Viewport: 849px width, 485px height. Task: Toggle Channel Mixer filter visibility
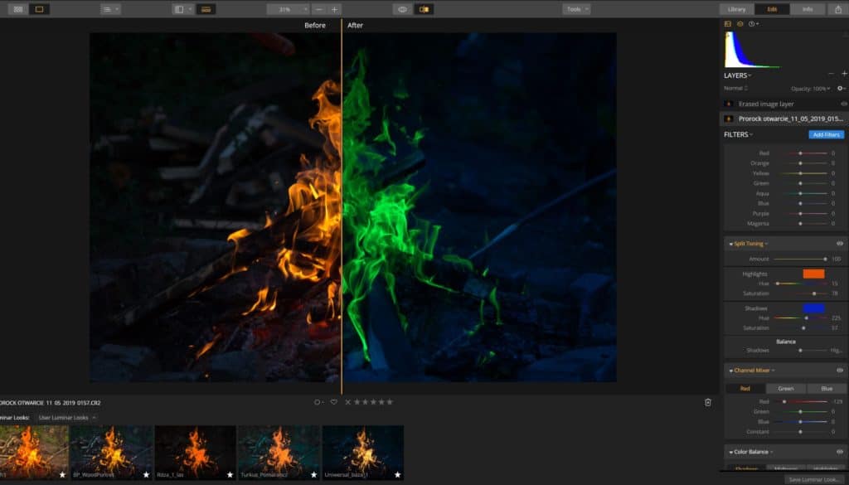[842, 371]
